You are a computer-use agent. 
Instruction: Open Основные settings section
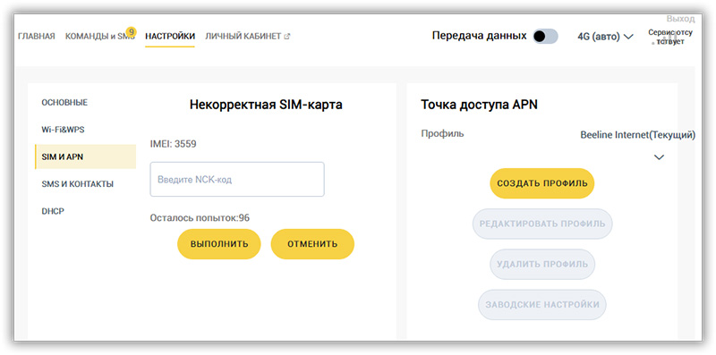(64, 102)
